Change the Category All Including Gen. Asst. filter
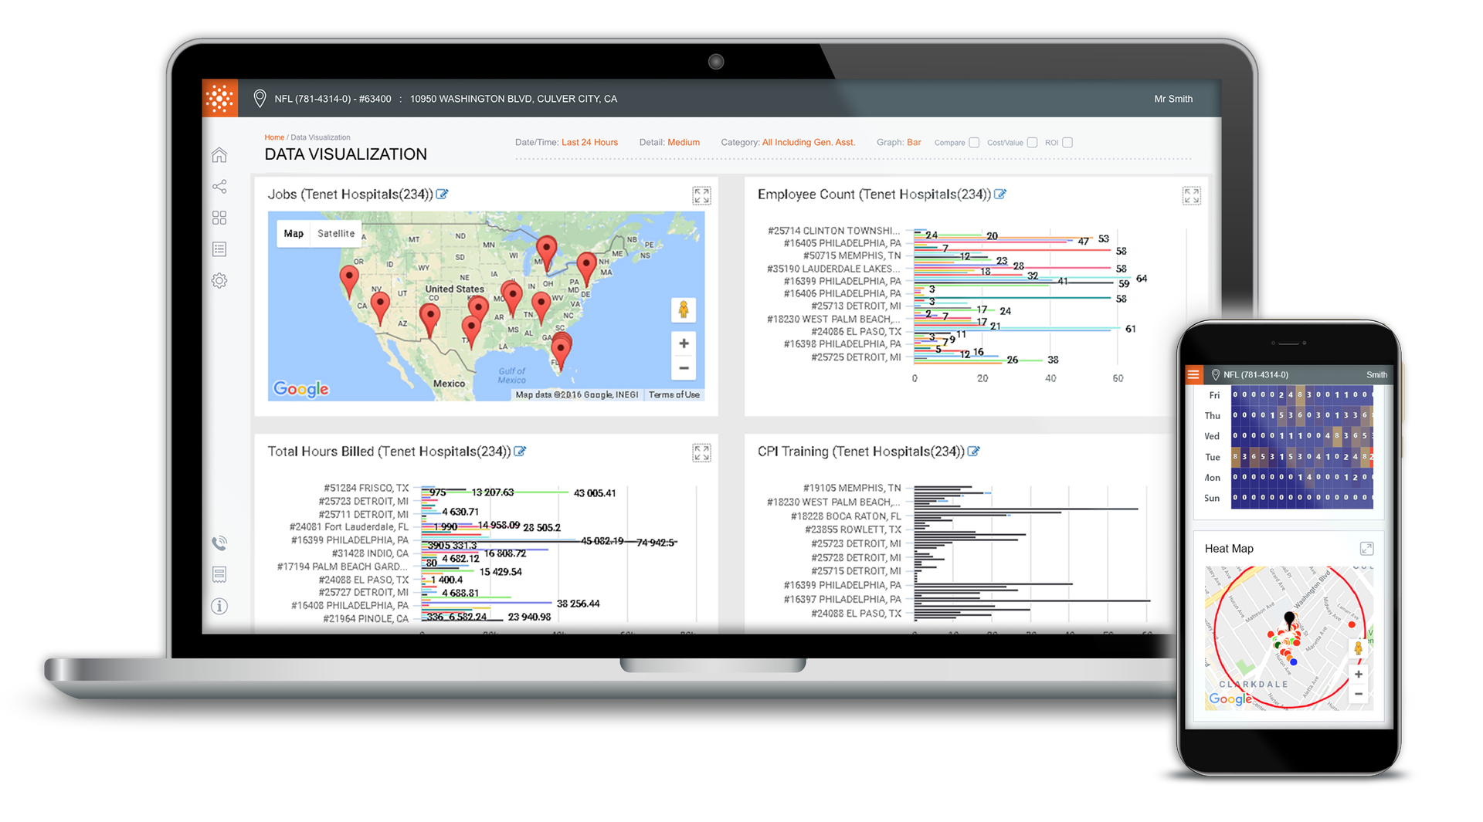Viewport: 1483px width, 822px height. 808,142
